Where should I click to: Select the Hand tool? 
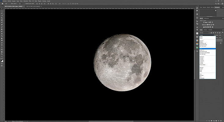[x=2, y=52]
